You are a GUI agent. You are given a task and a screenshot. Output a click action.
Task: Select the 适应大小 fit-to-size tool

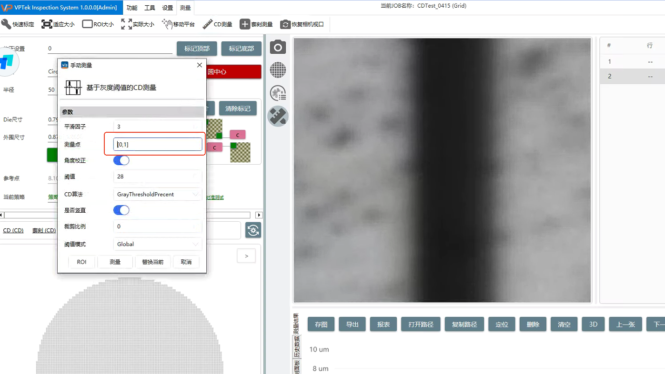pos(58,24)
